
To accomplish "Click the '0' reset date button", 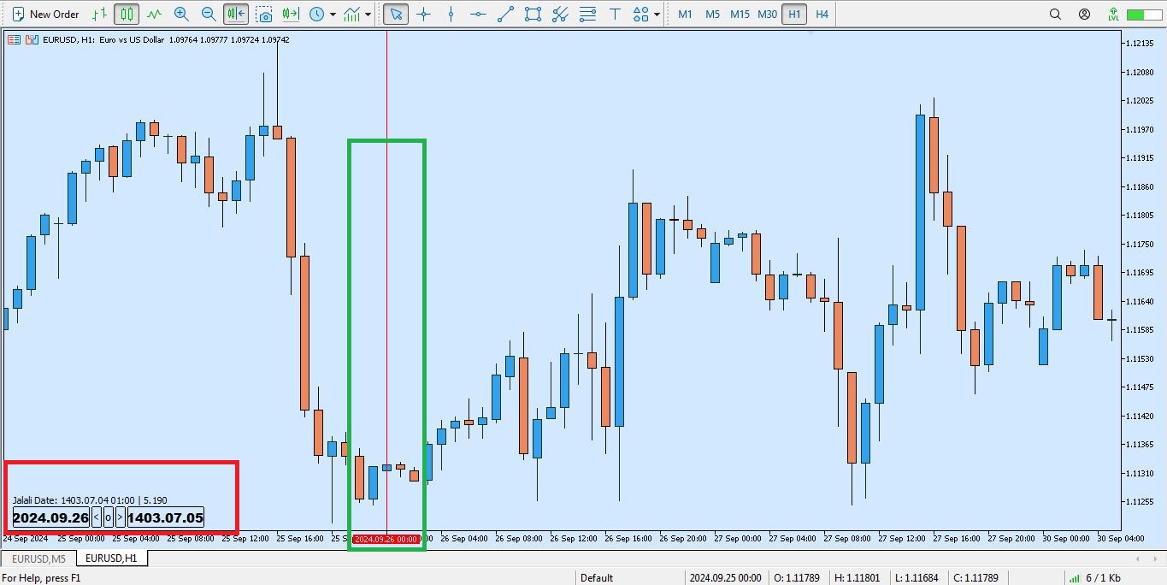I will click(108, 517).
